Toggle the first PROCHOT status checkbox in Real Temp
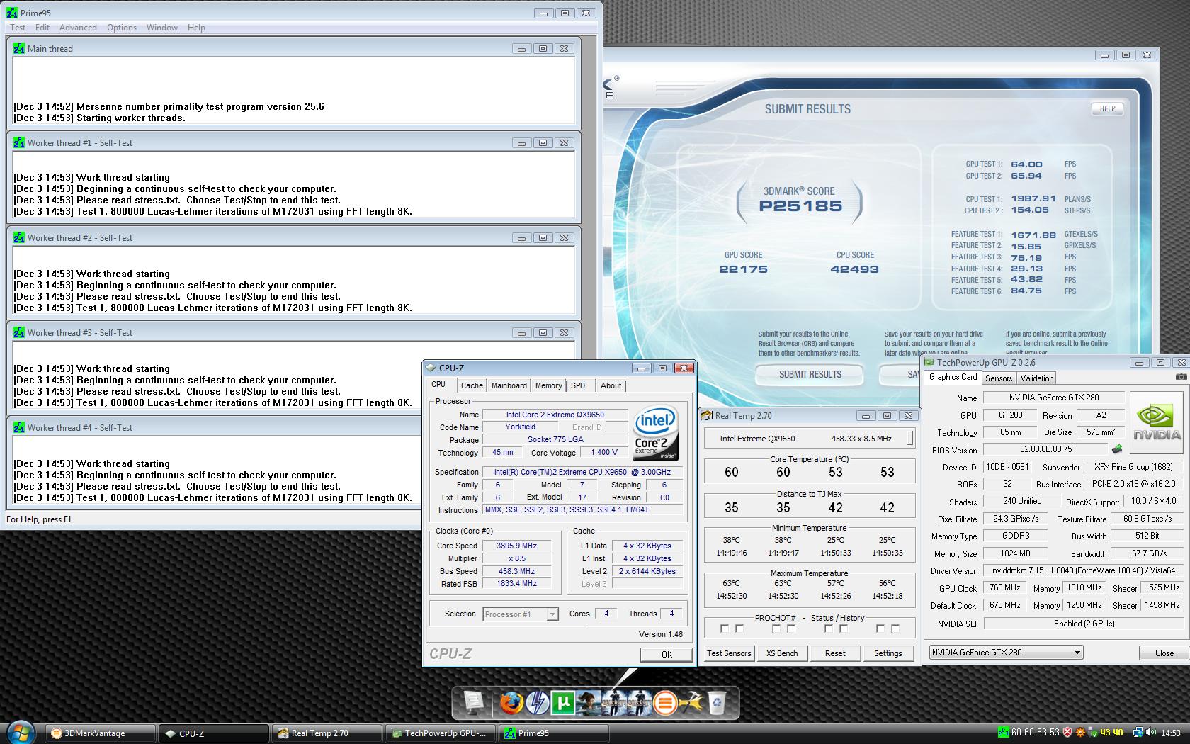 point(724,629)
